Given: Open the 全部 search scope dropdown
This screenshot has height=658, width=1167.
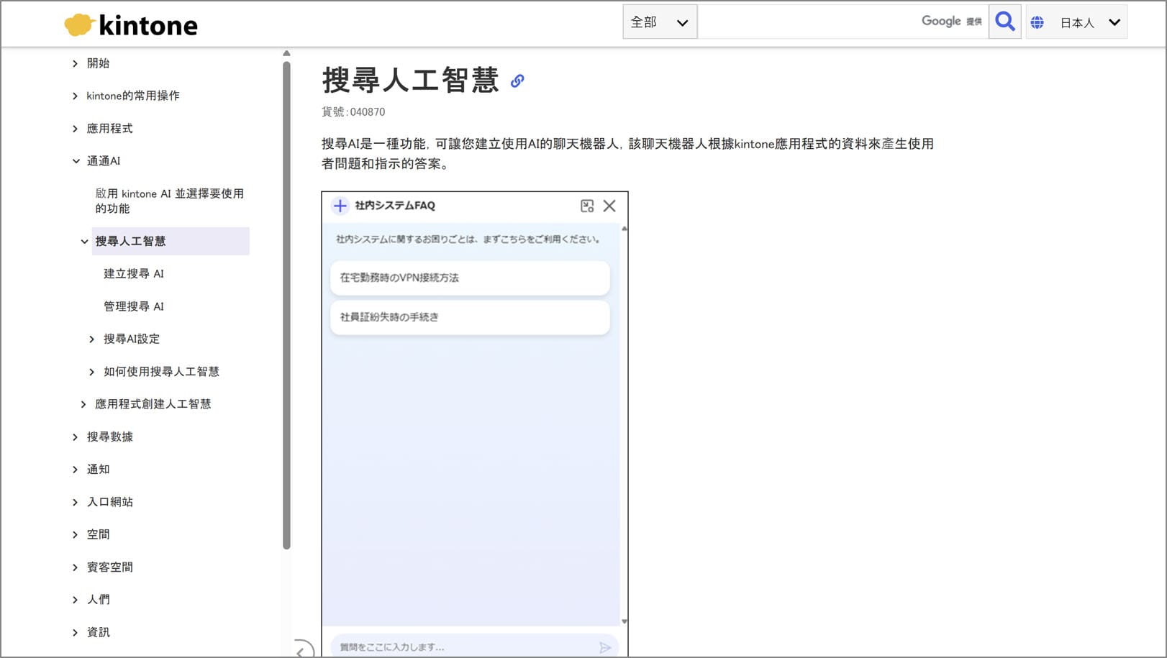Looking at the screenshot, I should (x=660, y=22).
